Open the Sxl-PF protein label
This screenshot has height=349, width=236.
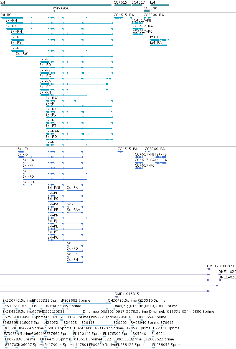pos(72,243)
